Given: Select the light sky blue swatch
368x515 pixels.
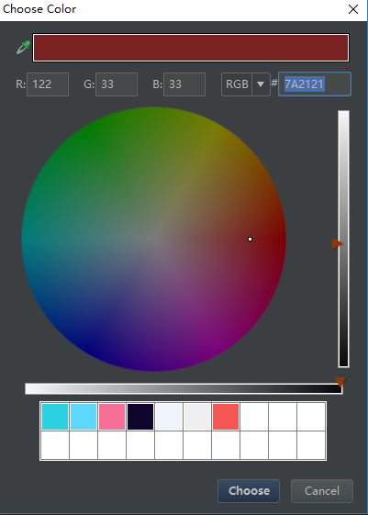Looking at the screenshot, I should 84,417.
